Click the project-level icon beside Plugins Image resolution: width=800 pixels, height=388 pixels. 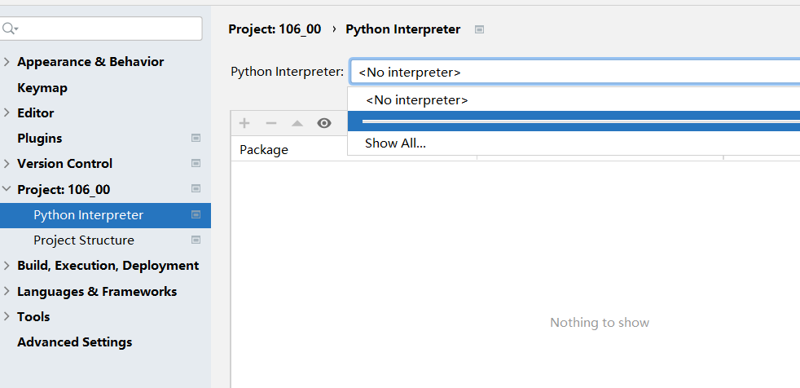[x=196, y=138]
